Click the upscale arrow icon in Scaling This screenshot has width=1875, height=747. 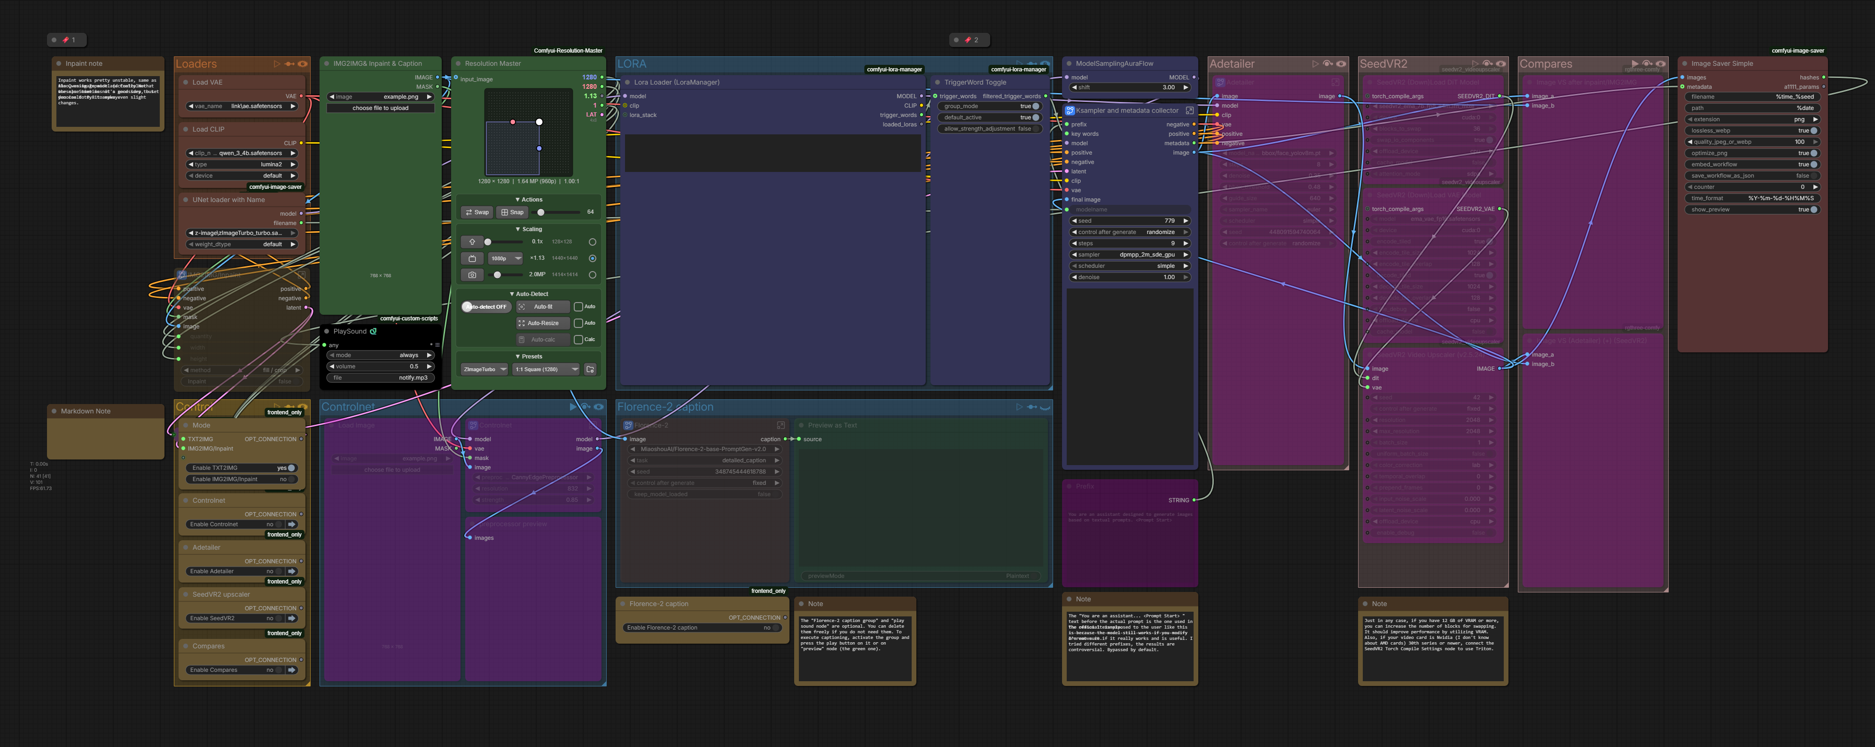pyautogui.click(x=472, y=241)
